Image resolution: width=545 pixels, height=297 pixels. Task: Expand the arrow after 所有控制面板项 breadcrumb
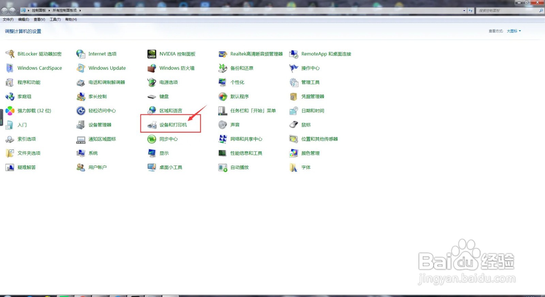point(80,11)
